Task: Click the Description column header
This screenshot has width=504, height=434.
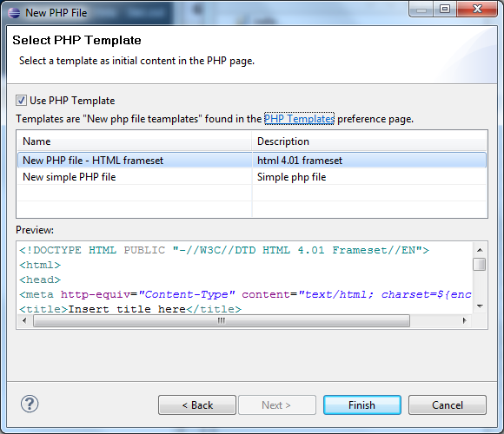Action: click(369, 141)
